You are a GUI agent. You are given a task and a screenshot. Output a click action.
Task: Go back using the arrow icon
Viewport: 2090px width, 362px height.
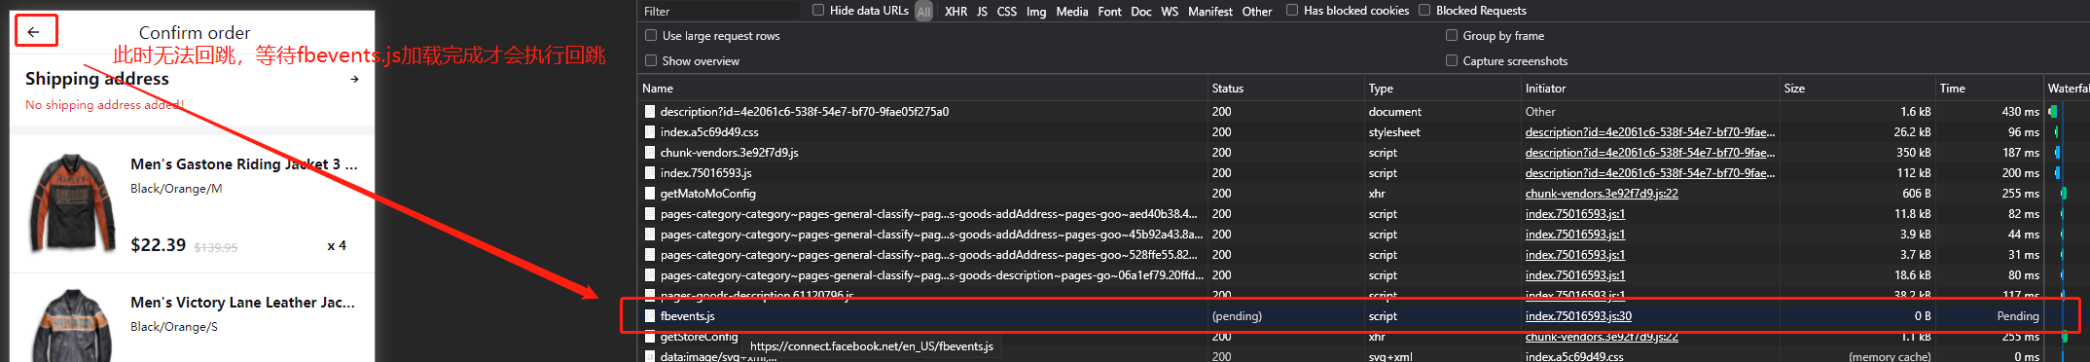coord(34,32)
